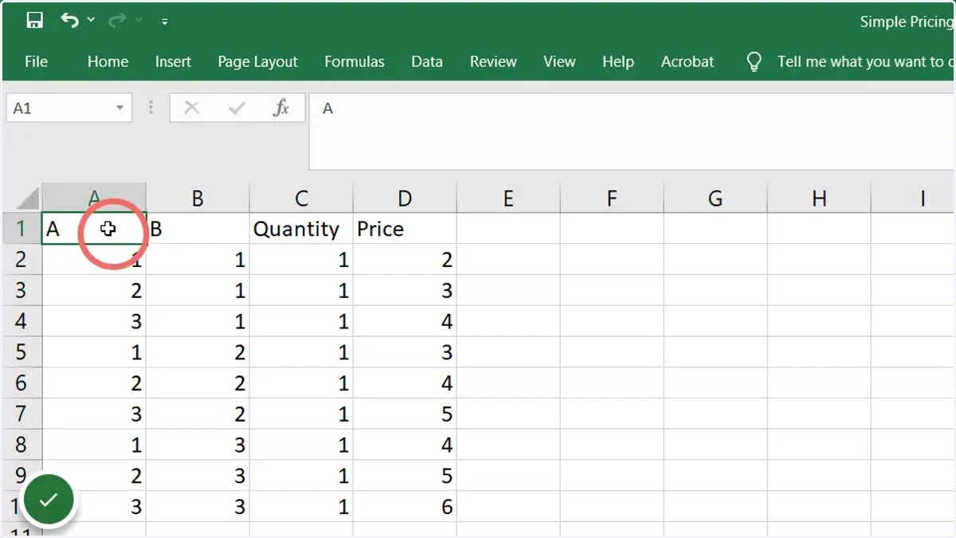Select column G header
Screen dimensions: 956x538
tap(715, 198)
